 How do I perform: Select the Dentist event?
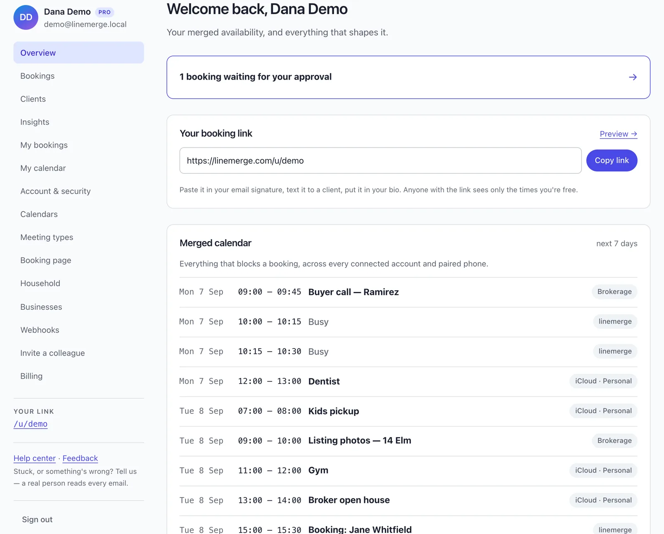(324, 381)
